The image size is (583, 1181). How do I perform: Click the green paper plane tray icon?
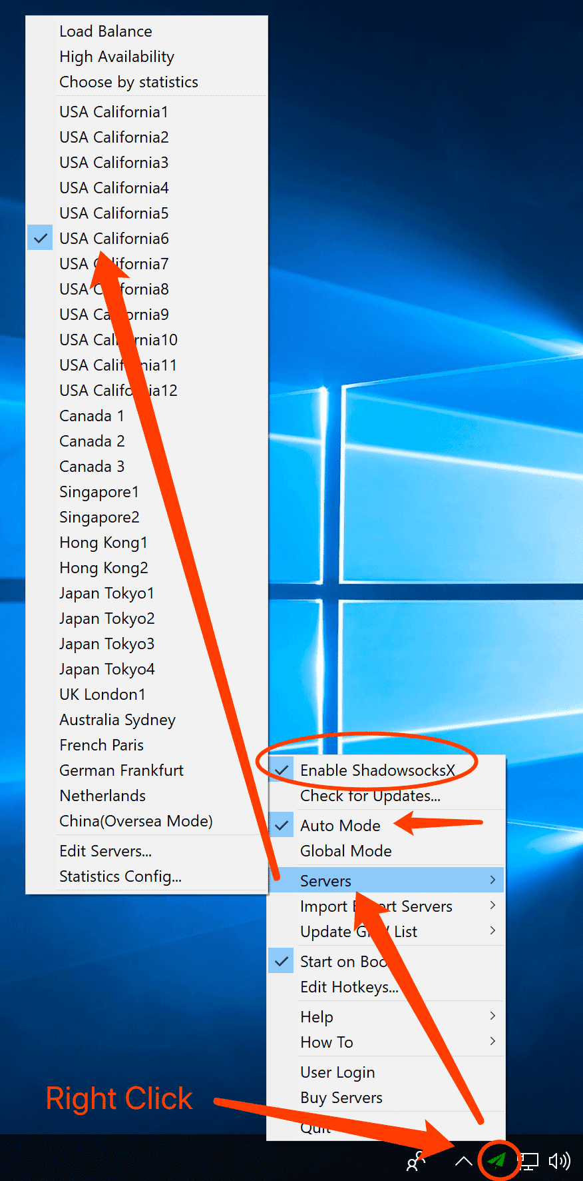[x=496, y=1161]
